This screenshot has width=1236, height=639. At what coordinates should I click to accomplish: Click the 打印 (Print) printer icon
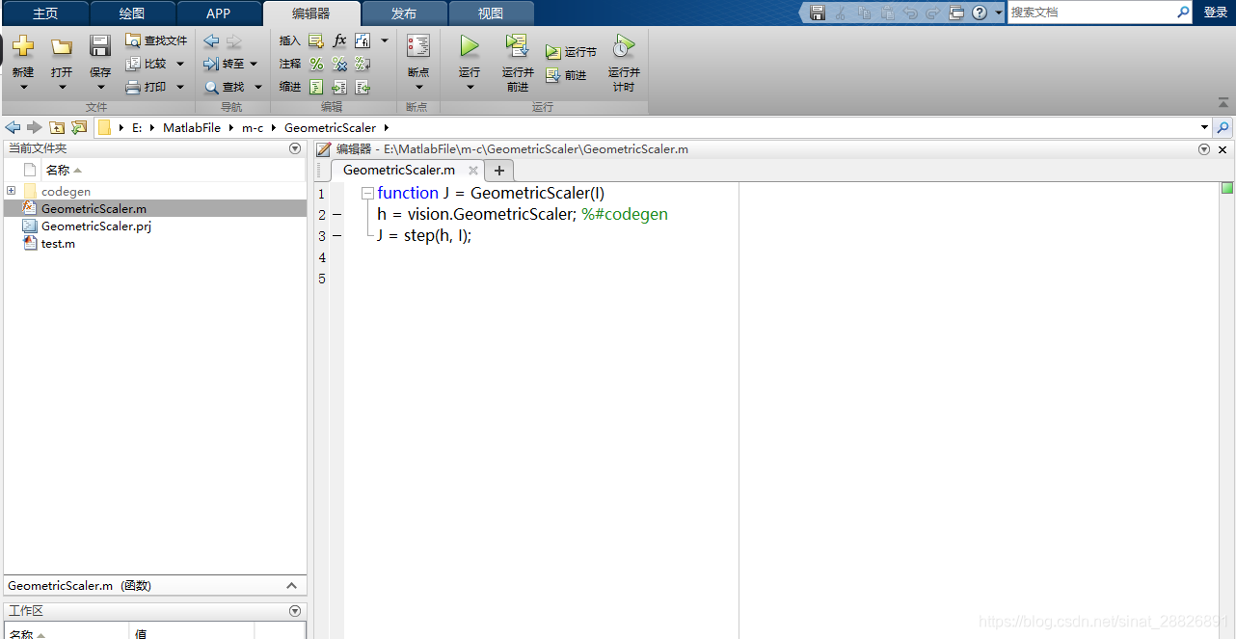pos(133,87)
